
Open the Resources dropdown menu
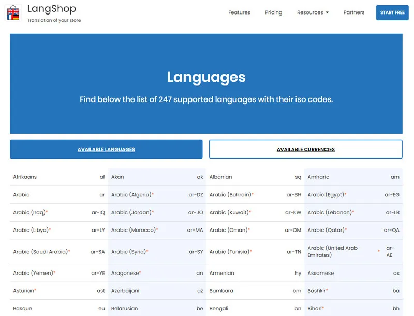point(313,12)
